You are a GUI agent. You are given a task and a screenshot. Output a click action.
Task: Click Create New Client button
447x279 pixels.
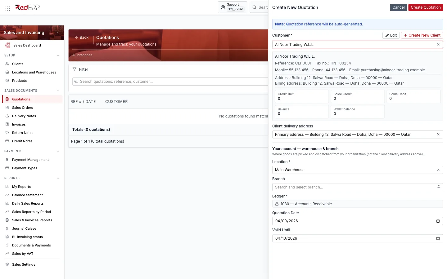tap(422, 35)
